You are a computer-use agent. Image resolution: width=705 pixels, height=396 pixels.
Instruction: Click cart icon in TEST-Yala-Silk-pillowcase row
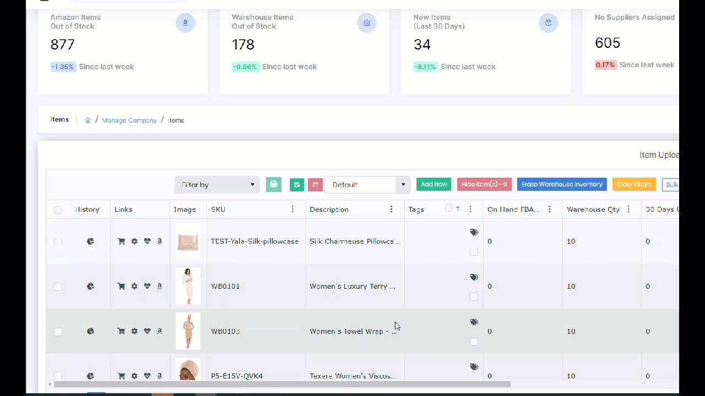point(121,241)
